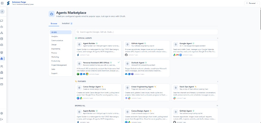
Task: Click 'connects 4 apps' on Personal Assistant card
Action: point(94,74)
